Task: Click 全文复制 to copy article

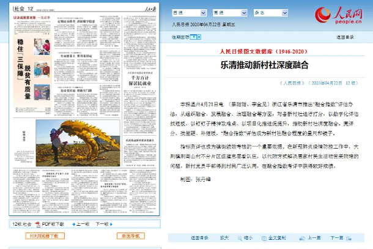Action: point(277,238)
